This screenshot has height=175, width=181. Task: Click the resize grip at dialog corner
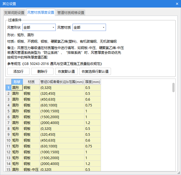(179, 173)
